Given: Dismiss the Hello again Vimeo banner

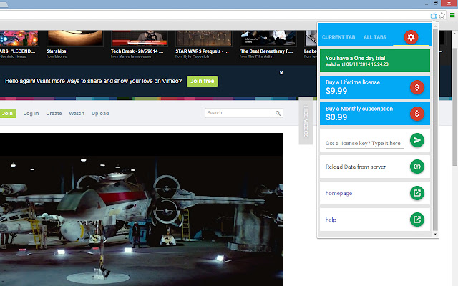Looking at the screenshot, I should [x=281, y=73].
